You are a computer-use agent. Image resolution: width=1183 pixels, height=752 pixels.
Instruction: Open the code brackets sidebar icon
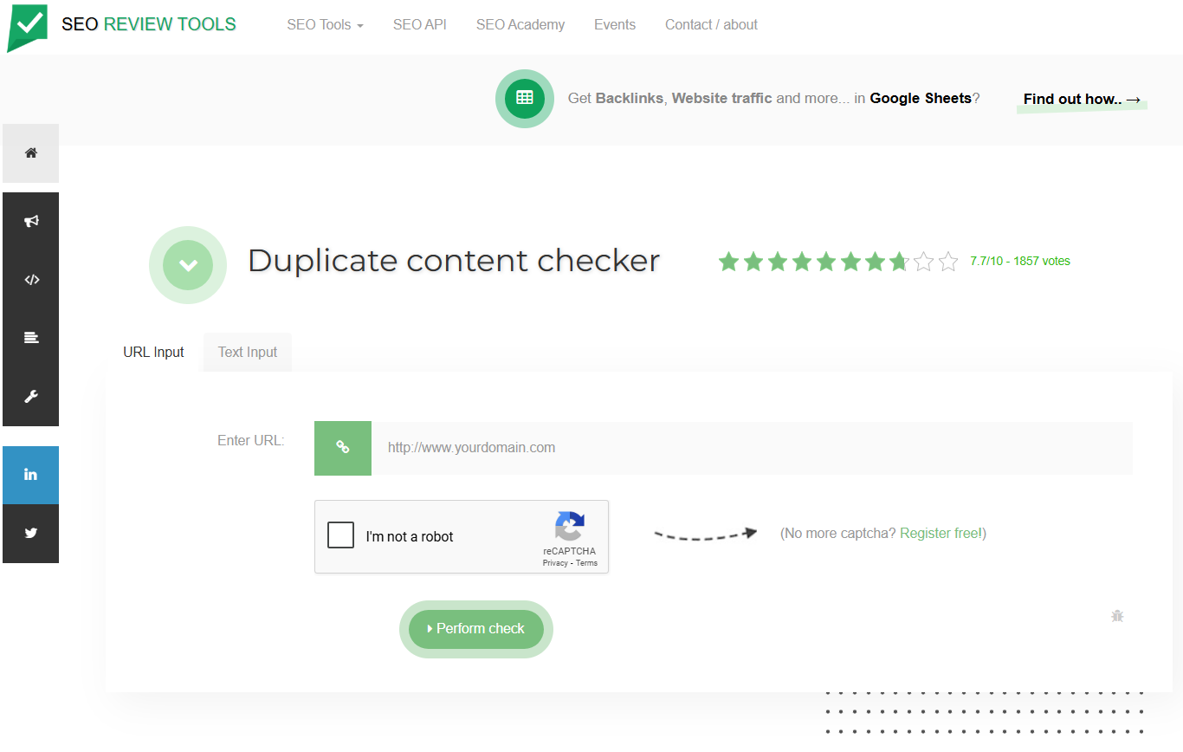coord(31,280)
